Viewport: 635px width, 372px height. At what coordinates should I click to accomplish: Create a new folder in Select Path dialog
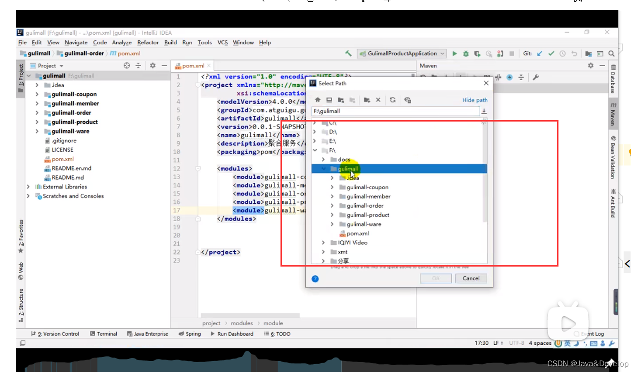coord(367,100)
